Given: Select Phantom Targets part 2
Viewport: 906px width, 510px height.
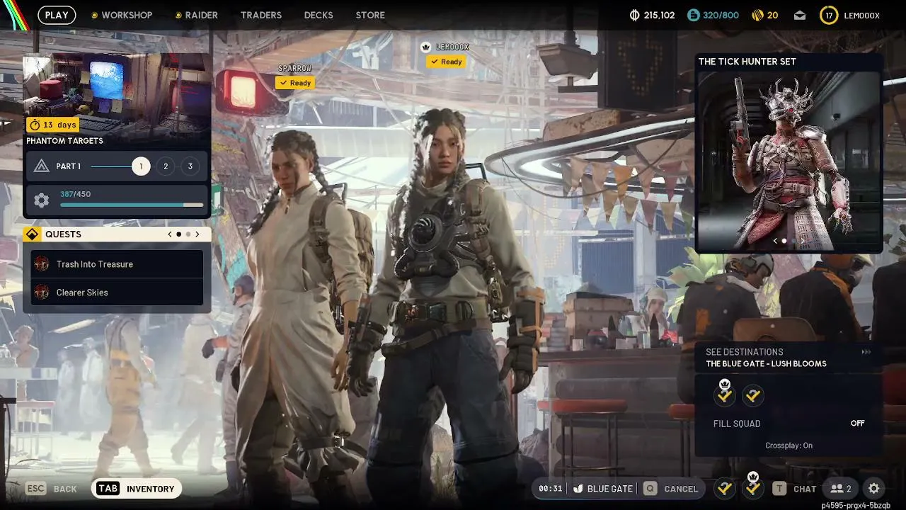Looking at the screenshot, I should 166,166.
